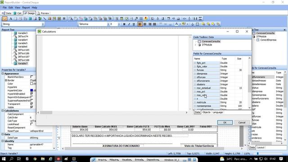
Task: Expand the Border property
Action: click(6, 80)
